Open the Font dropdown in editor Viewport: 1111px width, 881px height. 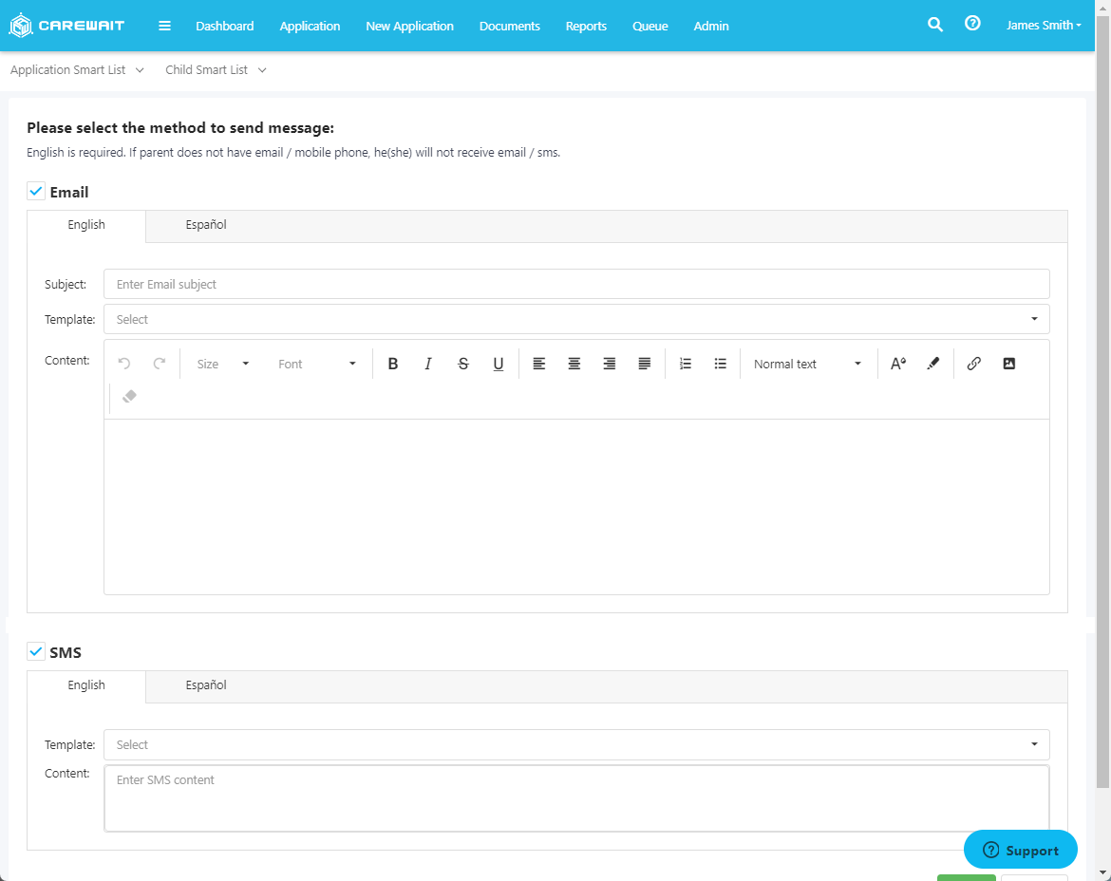click(317, 364)
